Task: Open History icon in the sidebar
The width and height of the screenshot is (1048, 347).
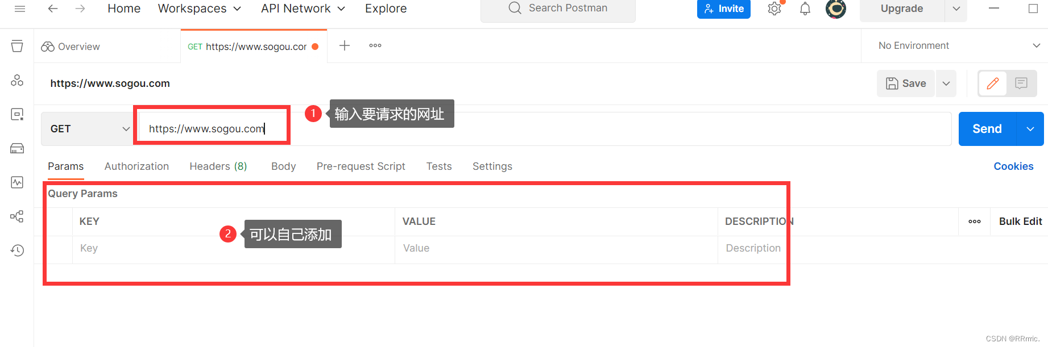Action: click(x=17, y=250)
